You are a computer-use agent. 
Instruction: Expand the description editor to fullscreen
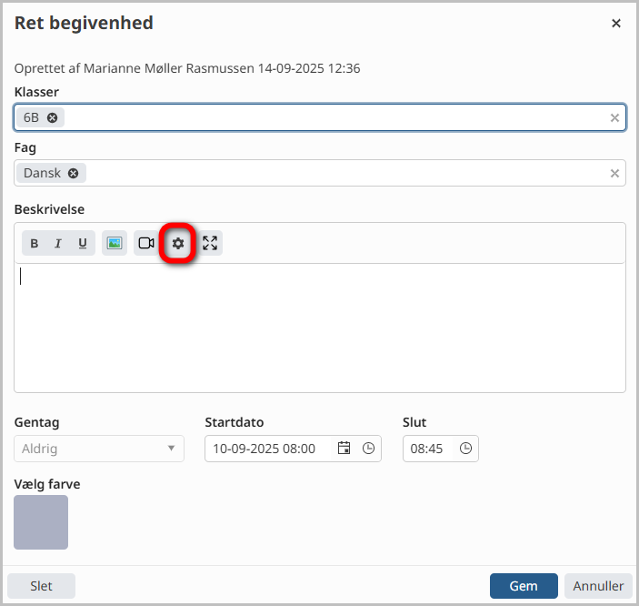click(210, 243)
